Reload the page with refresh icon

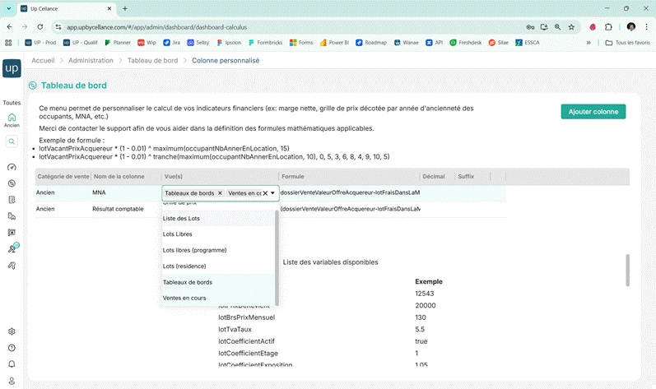click(40, 27)
